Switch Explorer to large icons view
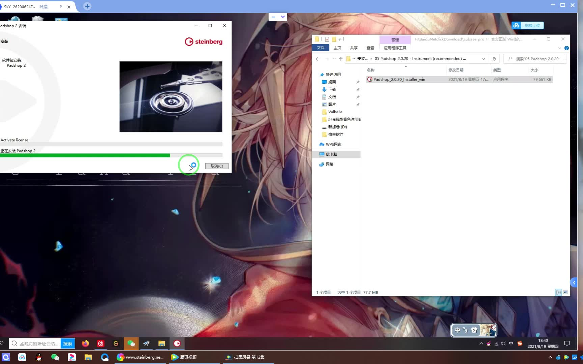 coord(565,293)
